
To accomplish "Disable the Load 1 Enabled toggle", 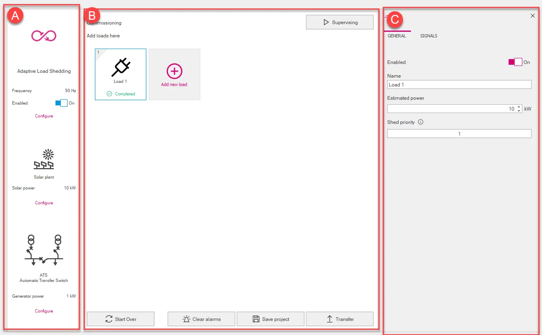I will (515, 62).
